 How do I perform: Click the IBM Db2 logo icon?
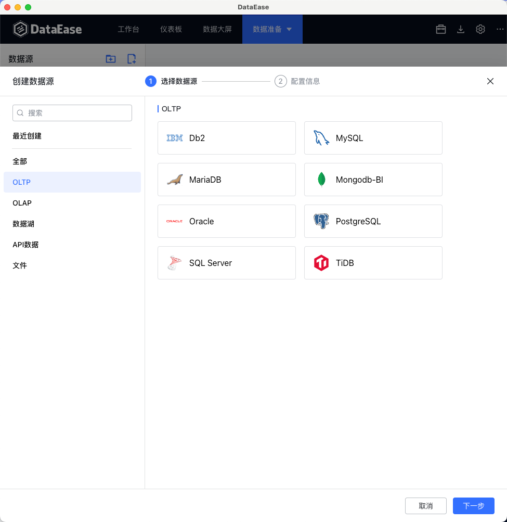tap(174, 138)
